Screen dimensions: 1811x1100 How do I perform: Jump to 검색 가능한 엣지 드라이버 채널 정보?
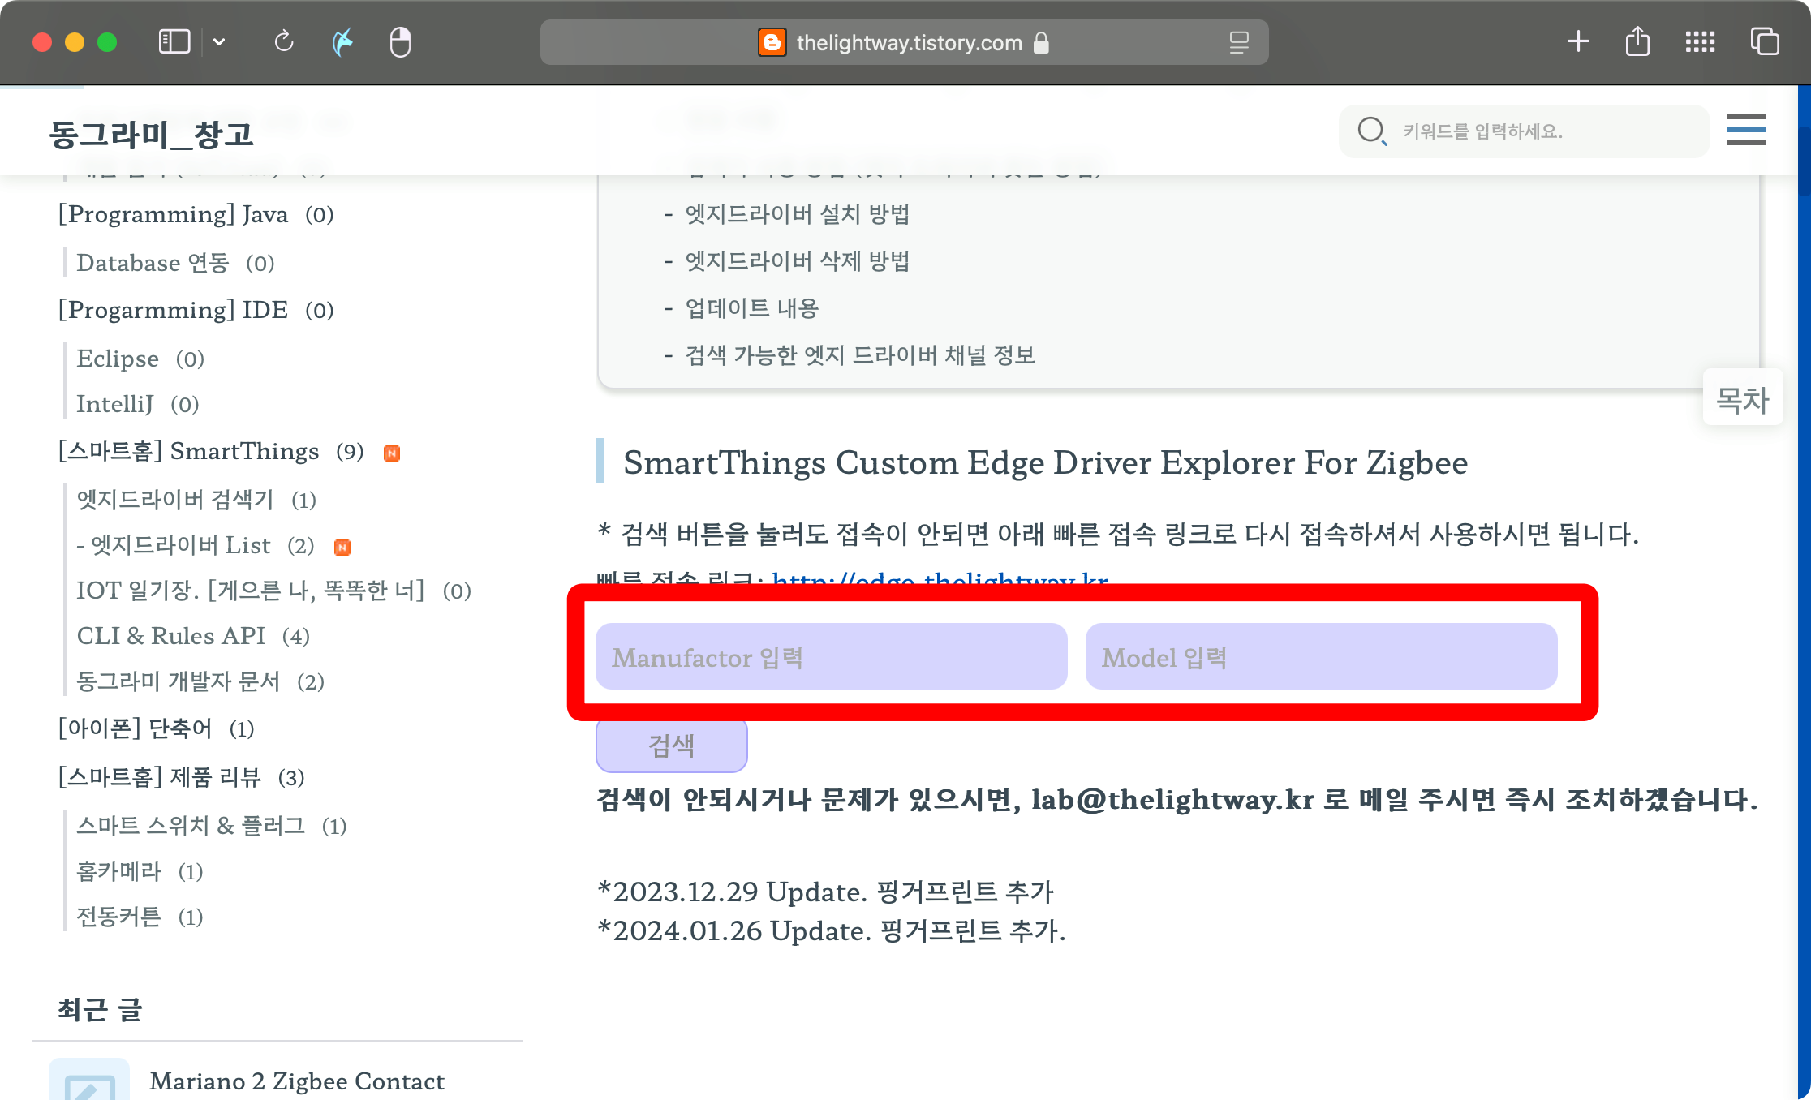pos(860,355)
